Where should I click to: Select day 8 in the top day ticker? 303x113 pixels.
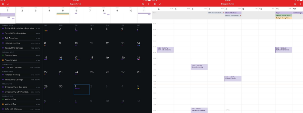(104, 15)
